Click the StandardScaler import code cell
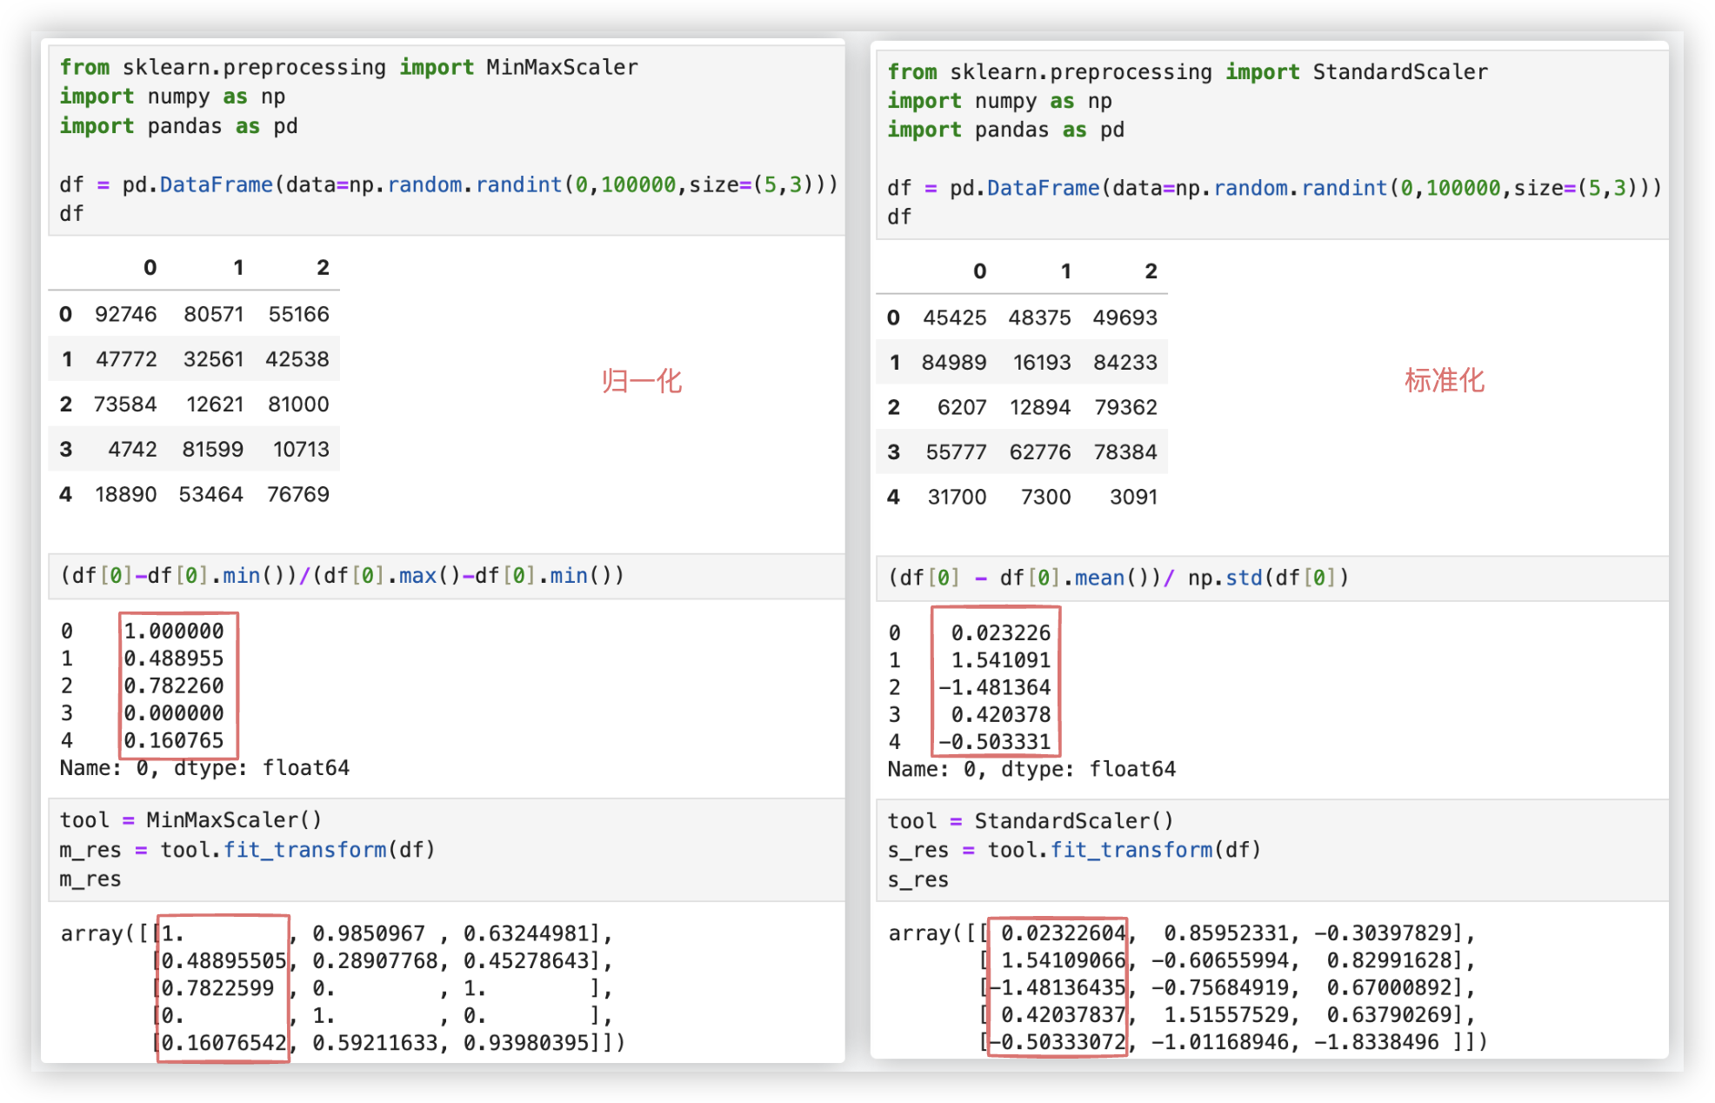 pos(1271,144)
